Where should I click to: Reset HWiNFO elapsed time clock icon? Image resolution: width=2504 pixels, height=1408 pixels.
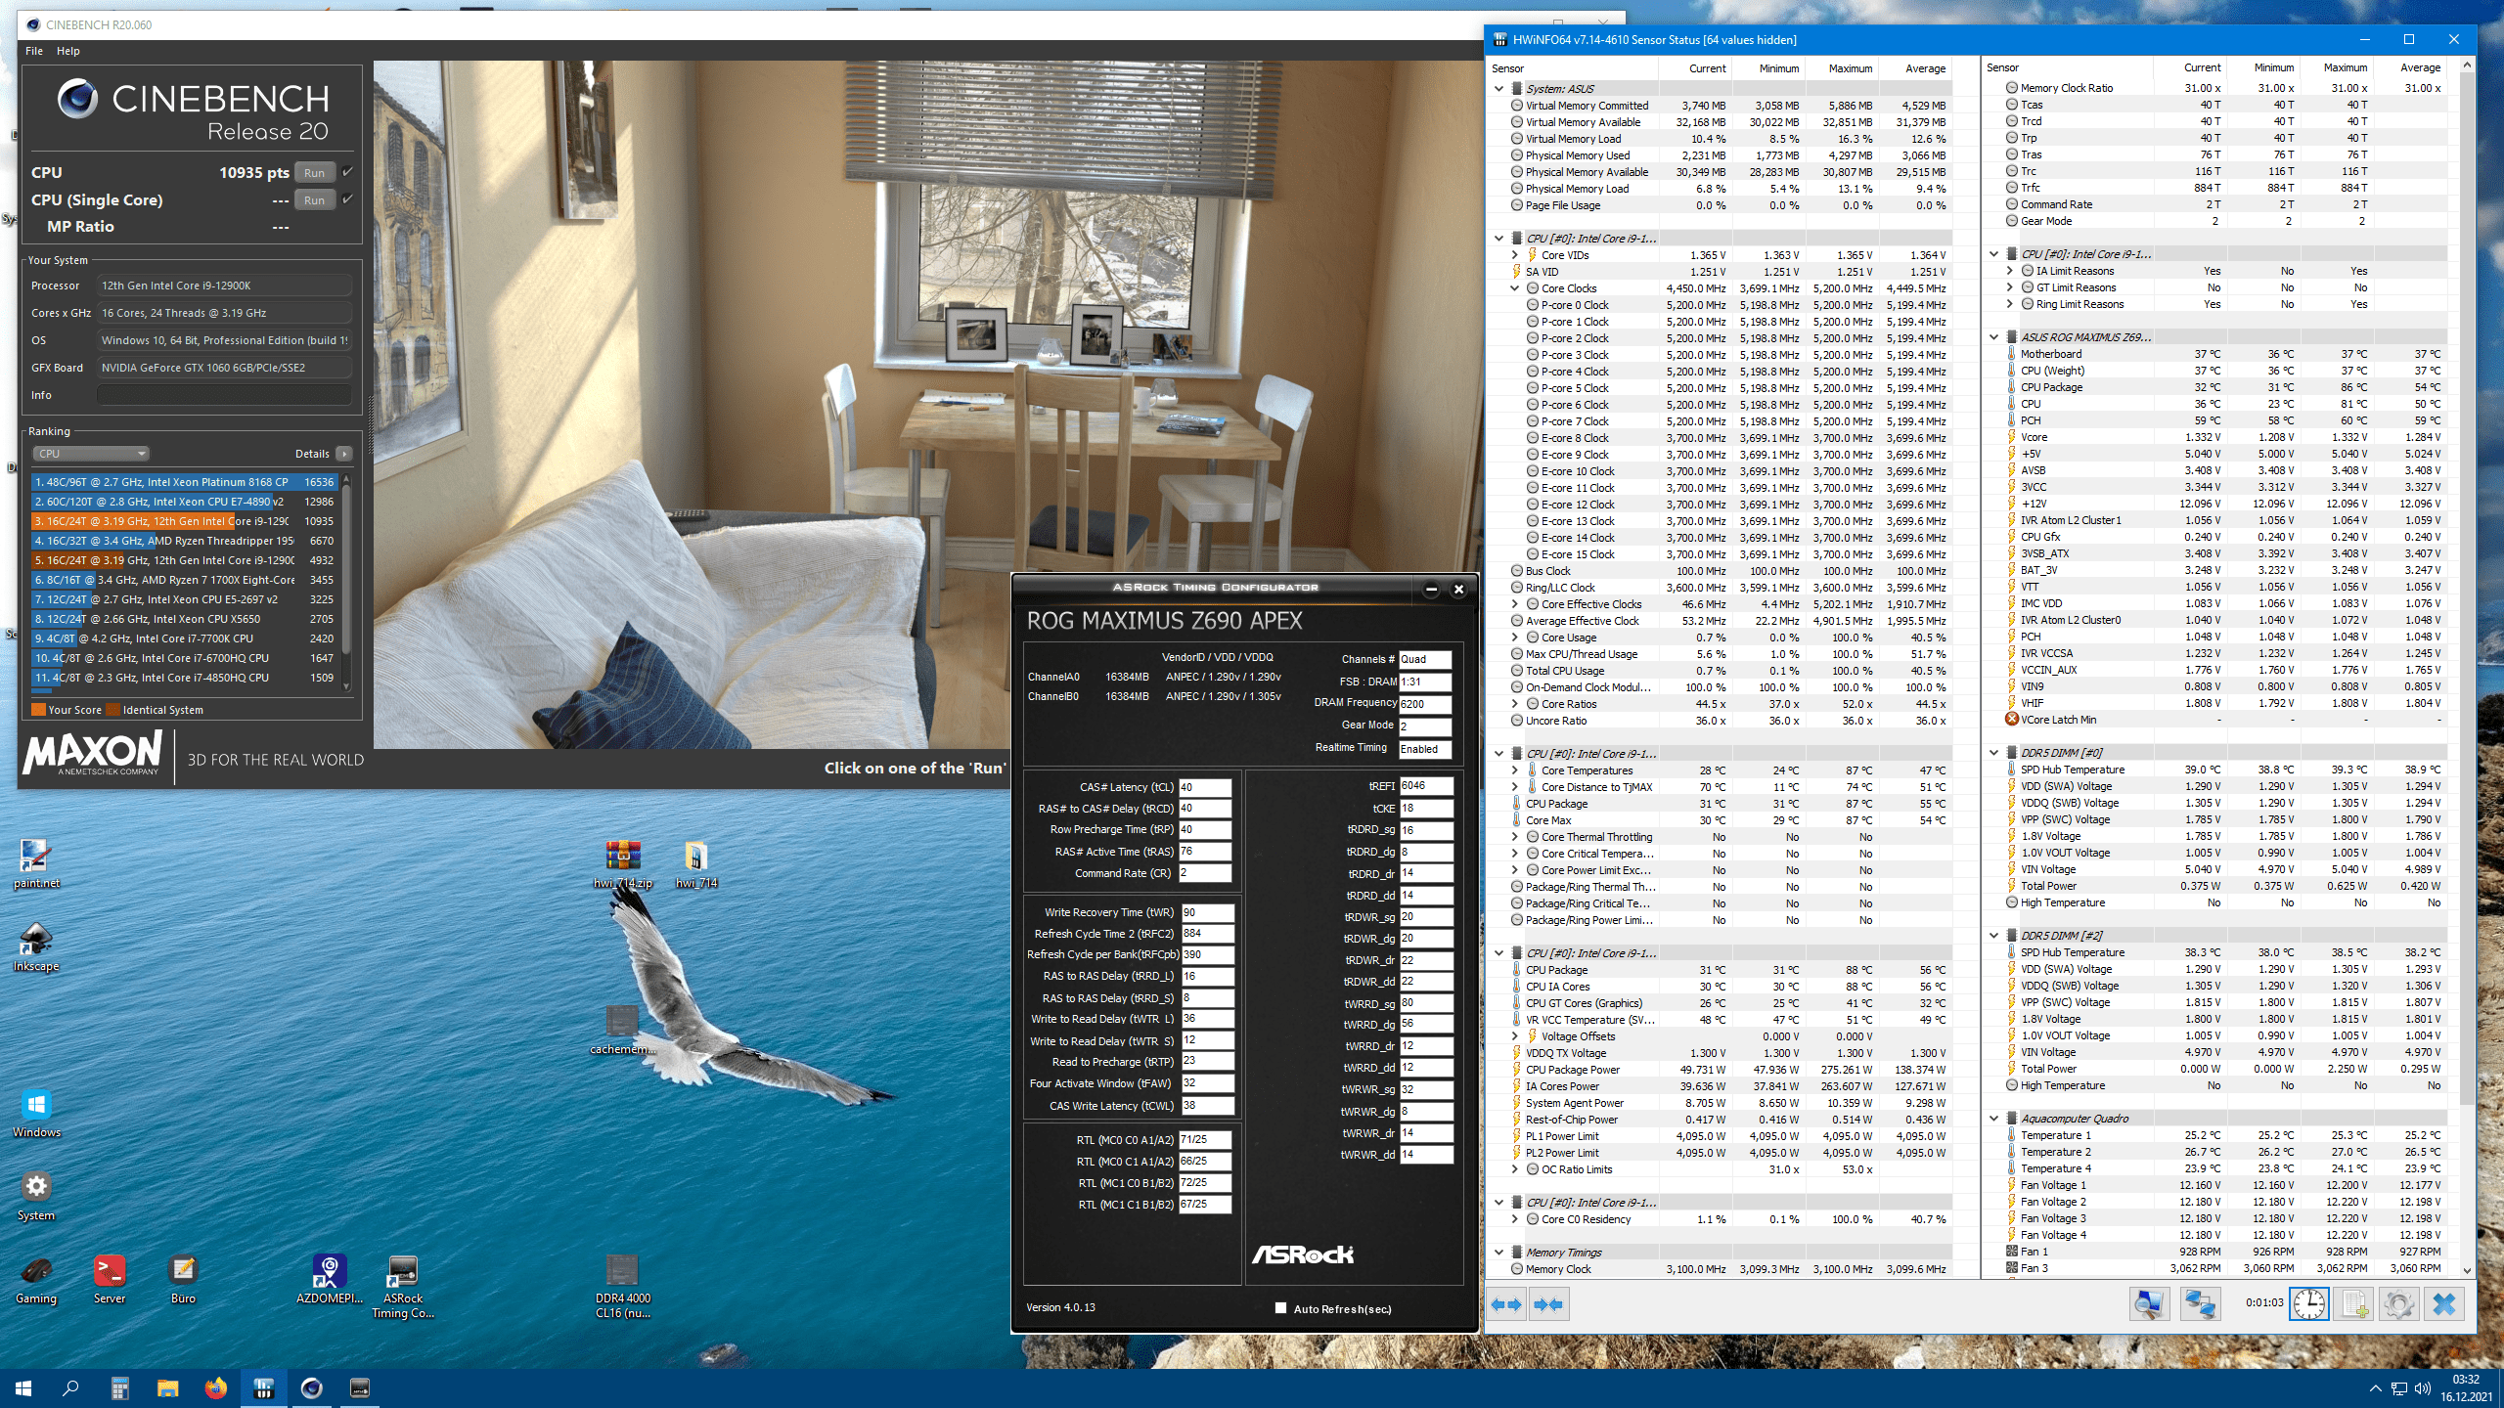pyautogui.click(x=2309, y=1304)
